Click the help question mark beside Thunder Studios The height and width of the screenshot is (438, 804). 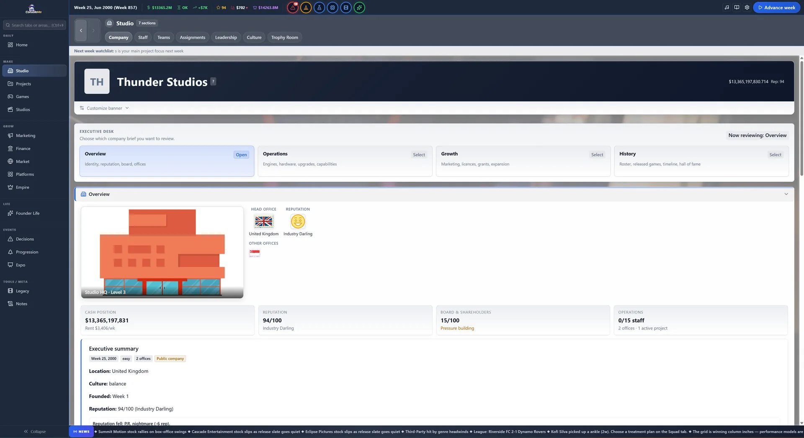[x=213, y=82]
